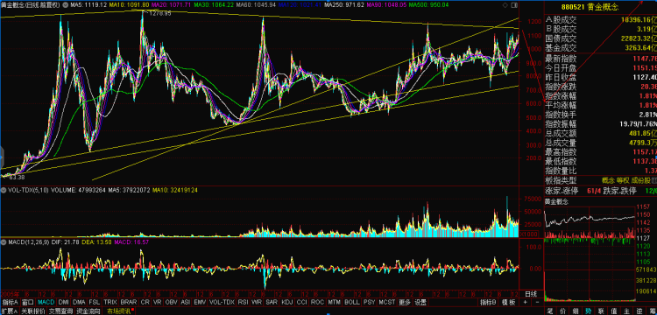
Task: Toggle the KDJ indicator
Action: pyautogui.click(x=287, y=302)
